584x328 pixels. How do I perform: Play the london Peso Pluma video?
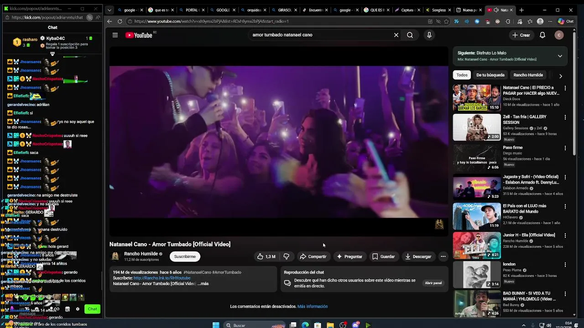pyautogui.click(x=477, y=275)
